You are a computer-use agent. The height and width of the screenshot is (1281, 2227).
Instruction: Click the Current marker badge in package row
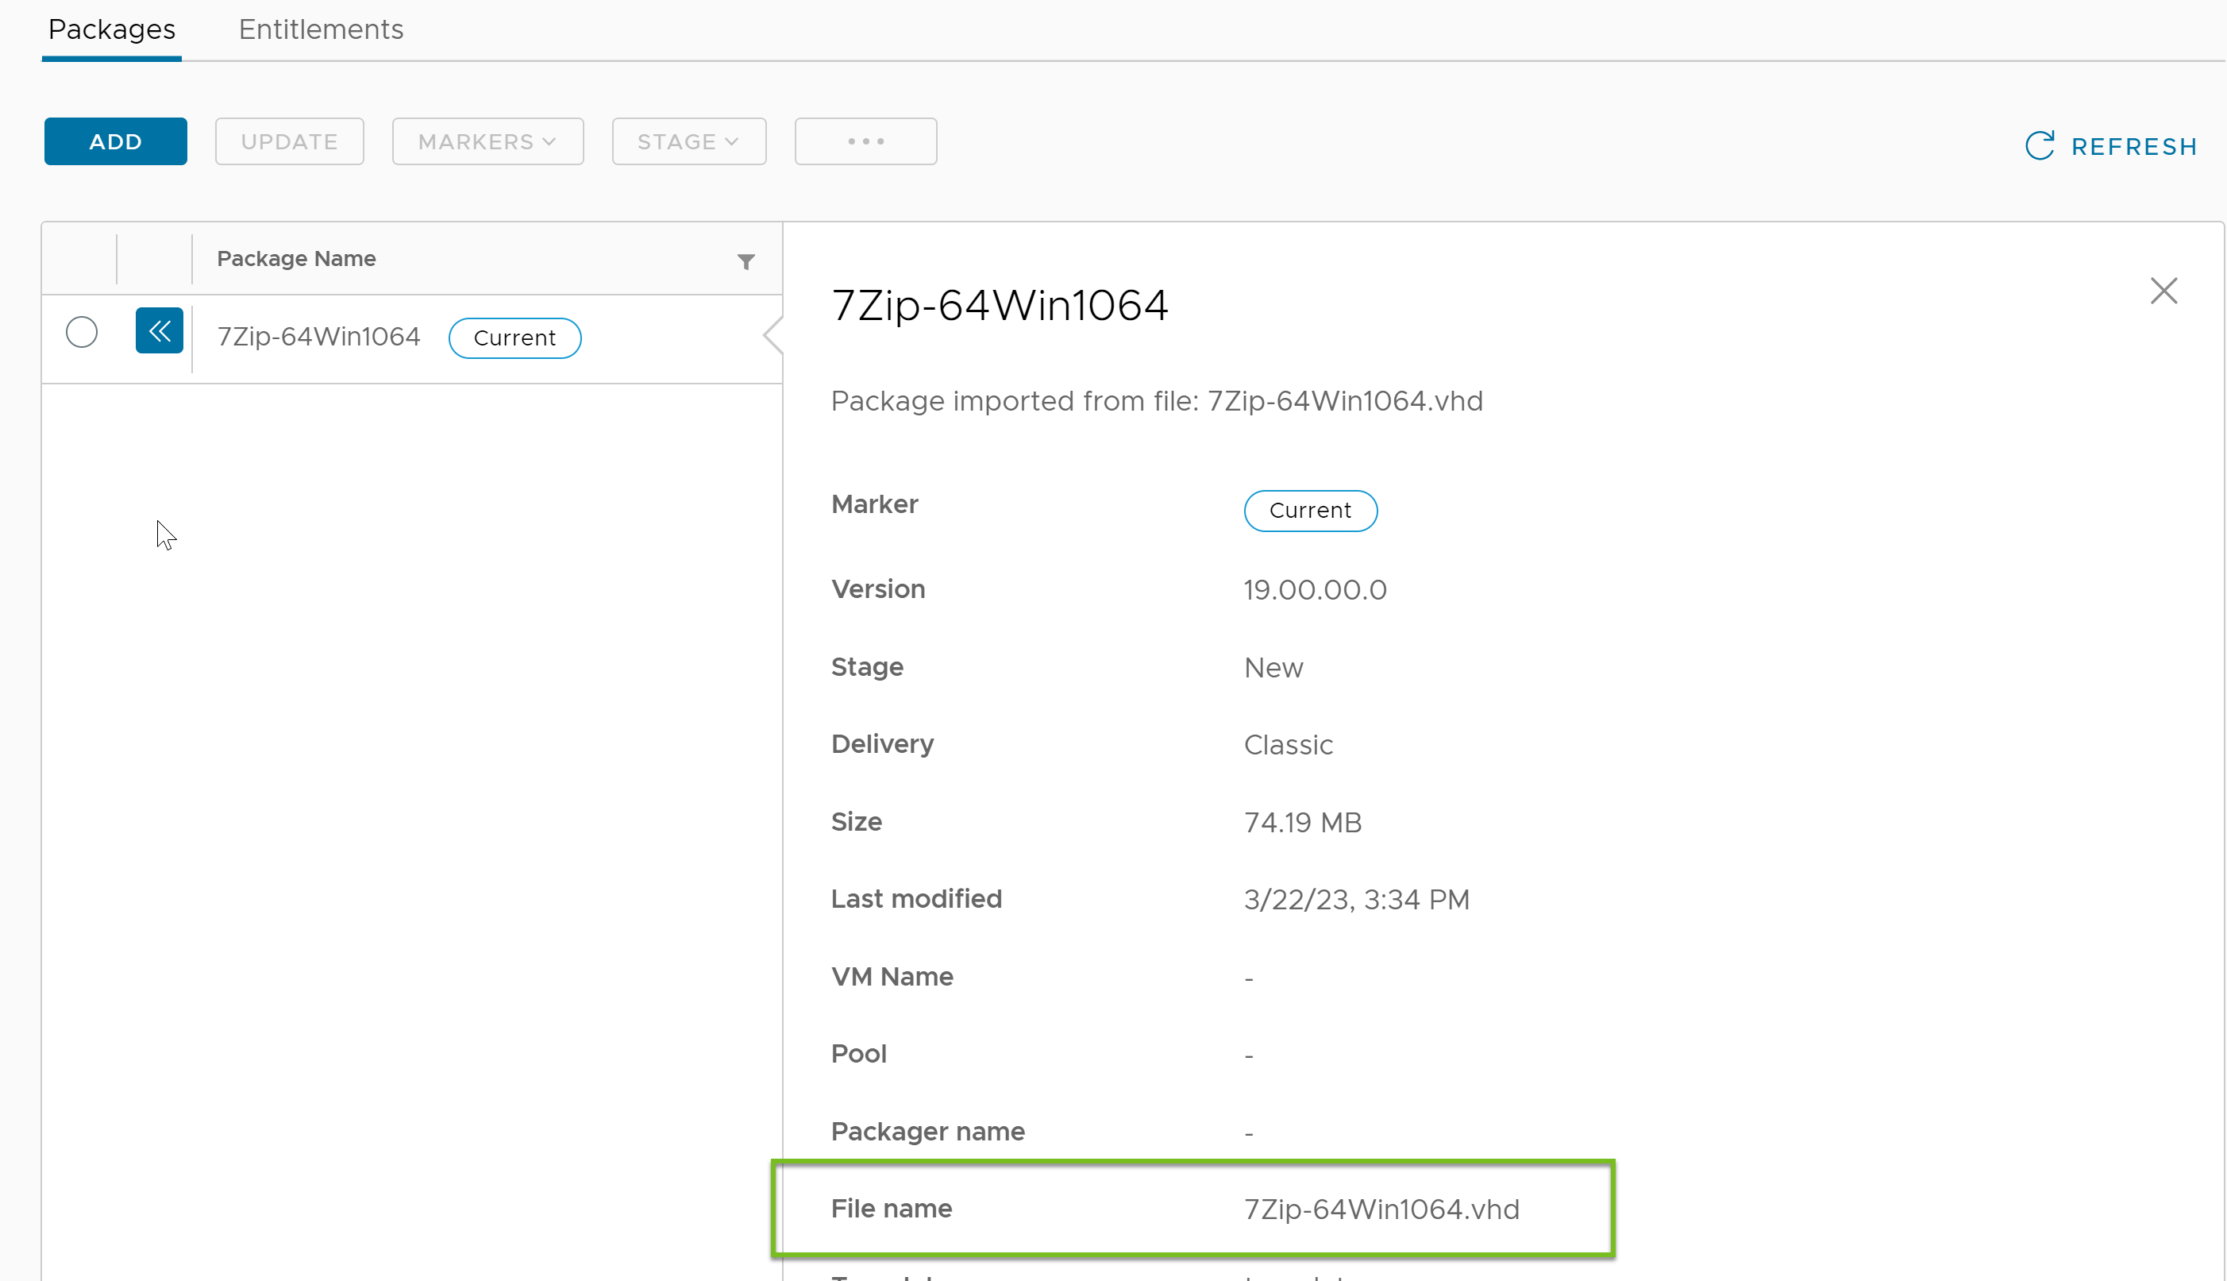(x=514, y=338)
